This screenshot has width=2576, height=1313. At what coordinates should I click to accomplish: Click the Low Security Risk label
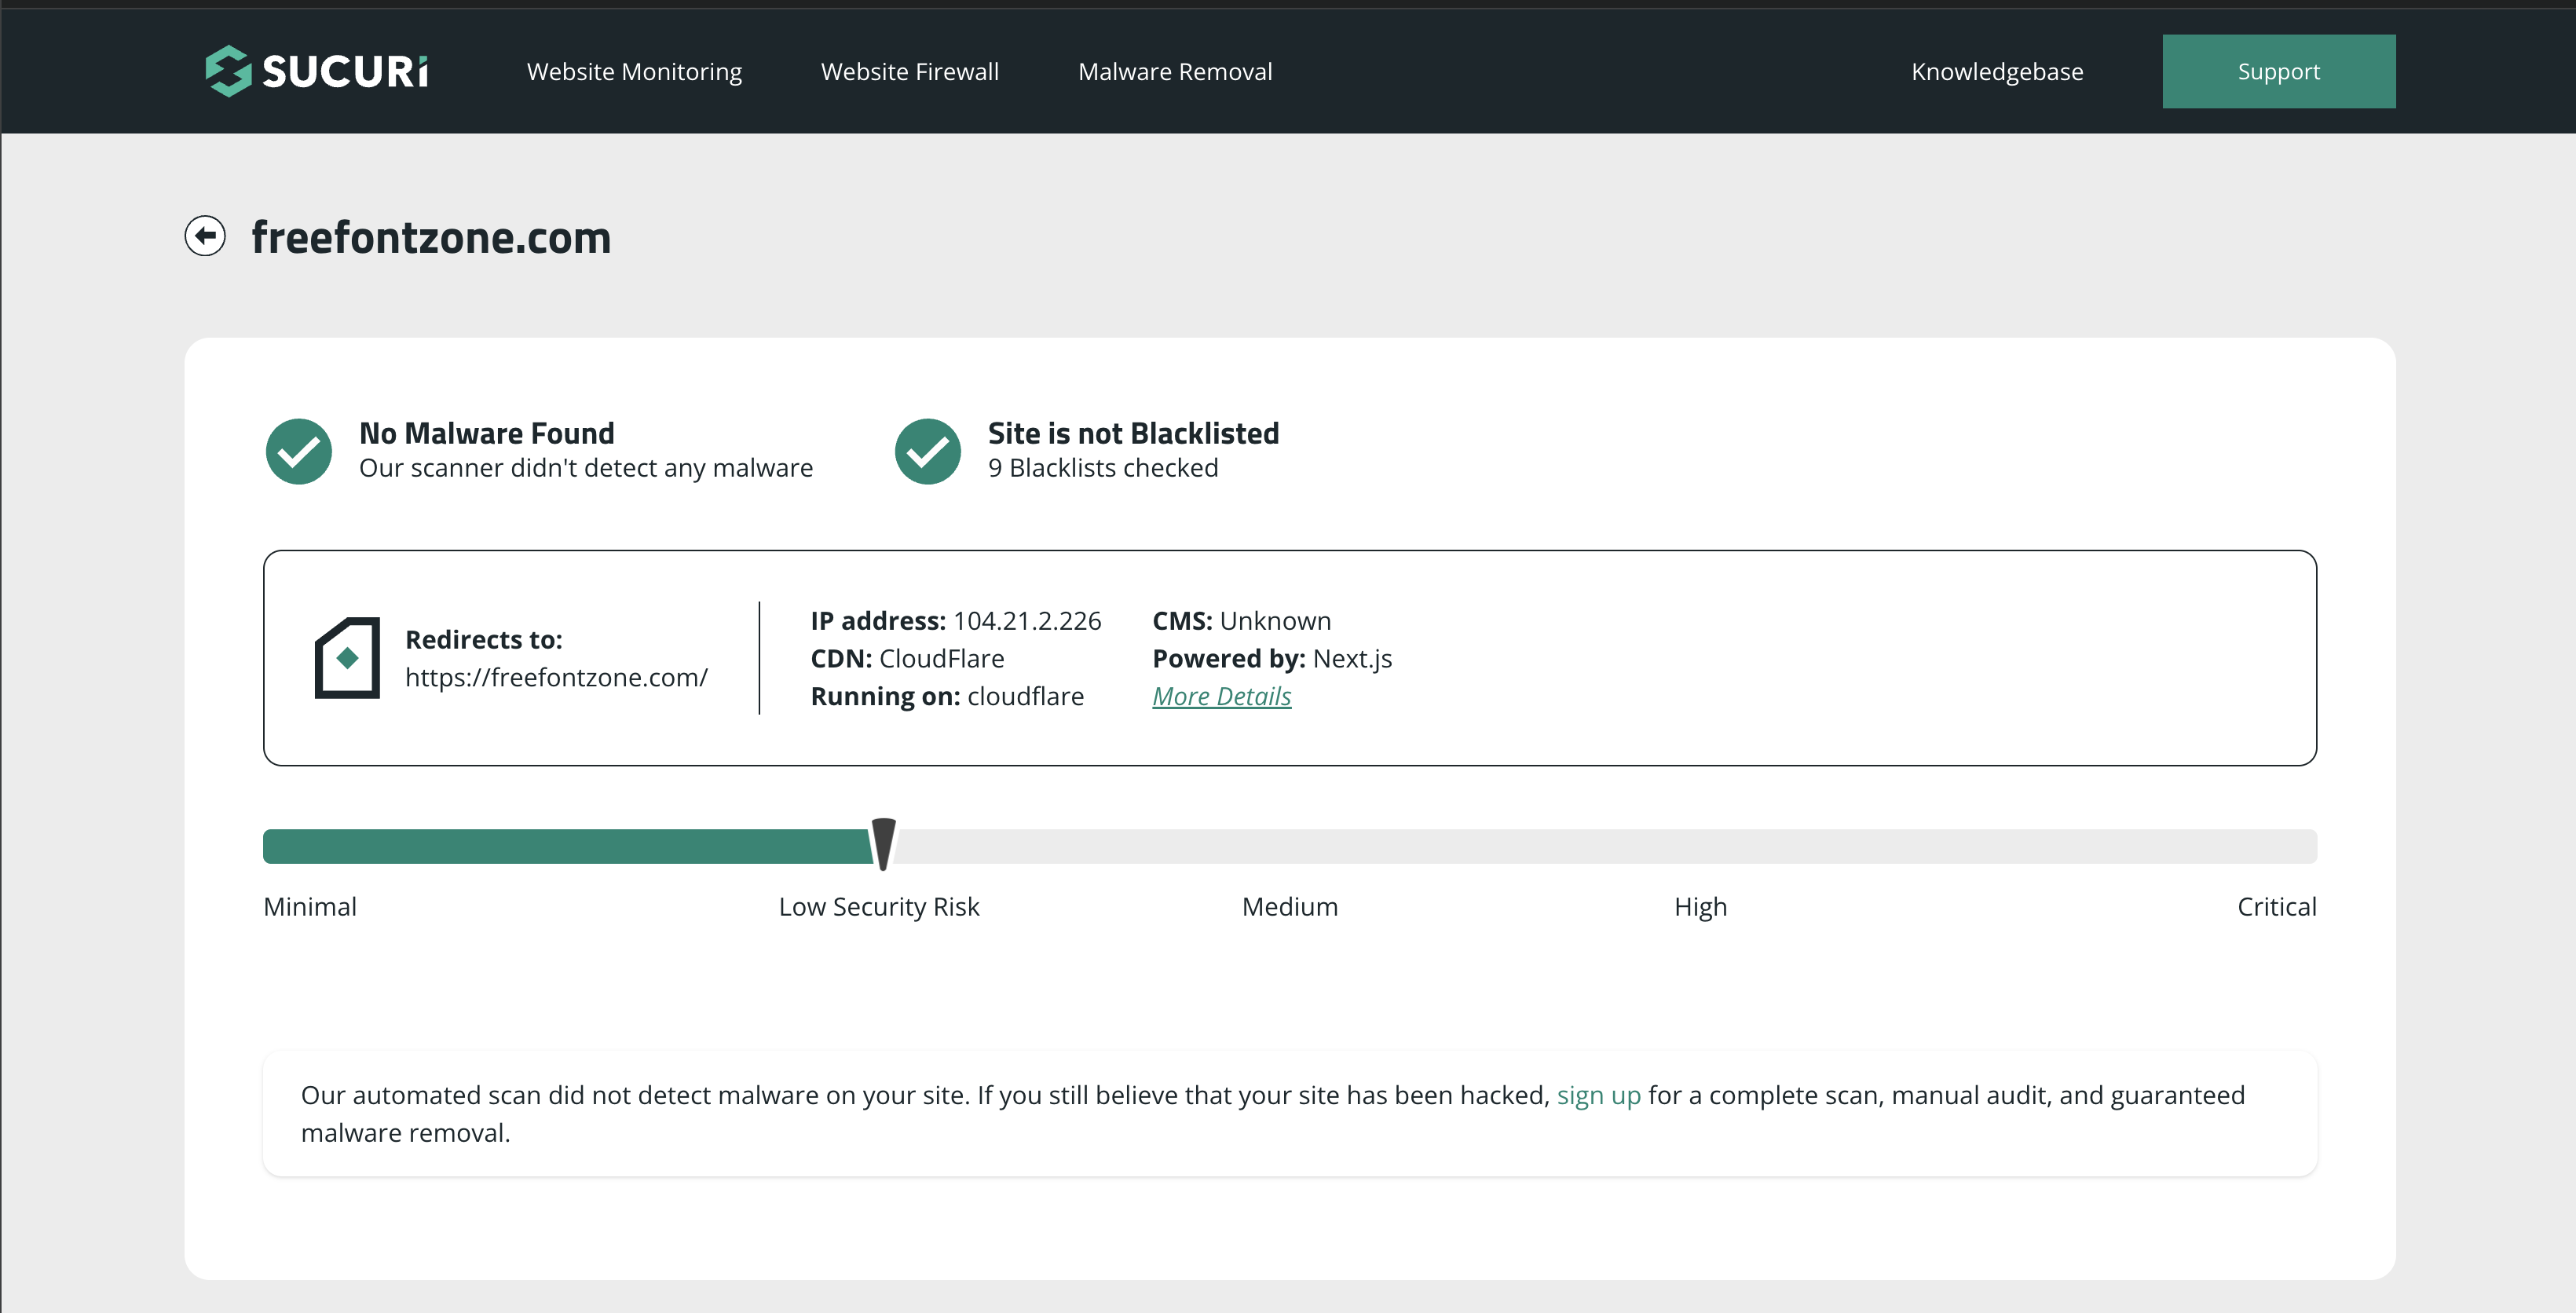(878, 906)
